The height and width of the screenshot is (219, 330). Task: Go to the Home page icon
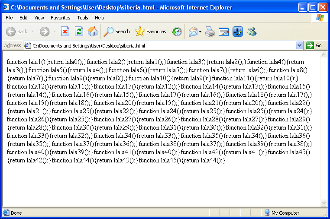click(x=93, y=32)
